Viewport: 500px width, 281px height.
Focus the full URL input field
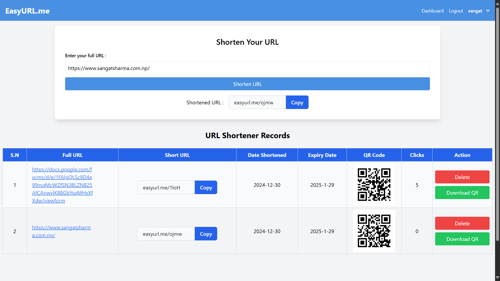(x=247, y=68)
